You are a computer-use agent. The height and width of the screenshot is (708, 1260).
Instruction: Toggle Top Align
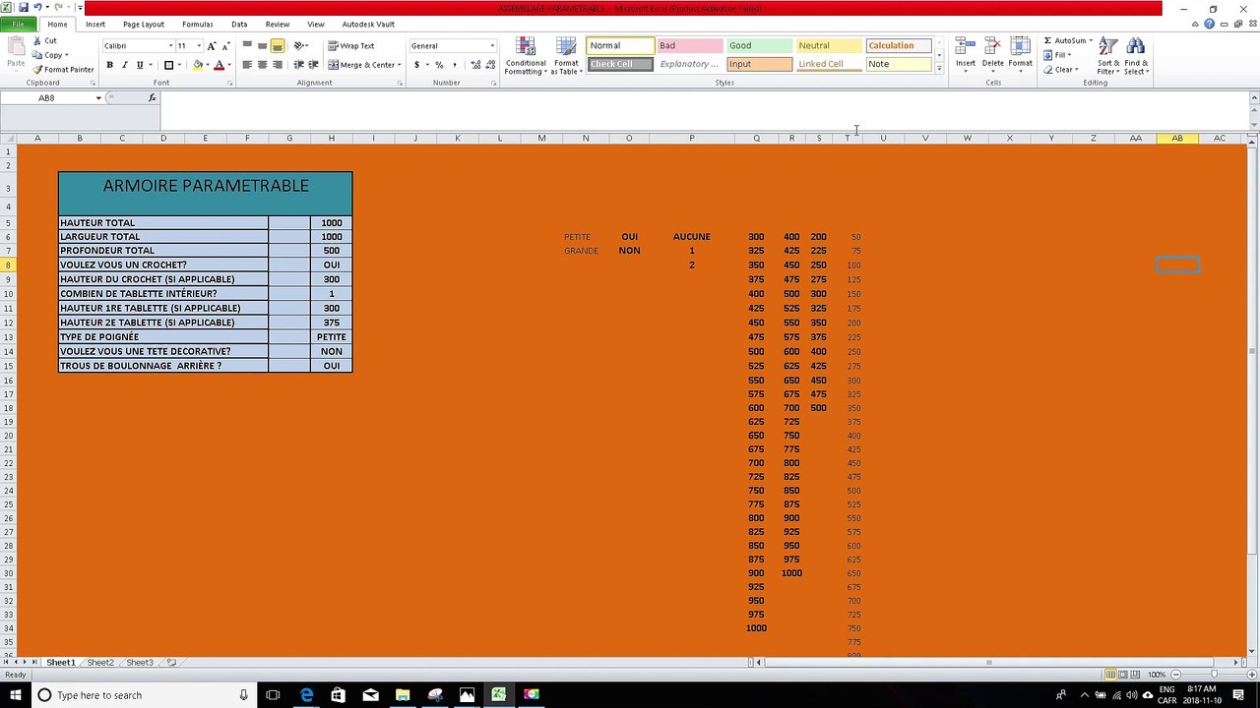tap(247, 46)
